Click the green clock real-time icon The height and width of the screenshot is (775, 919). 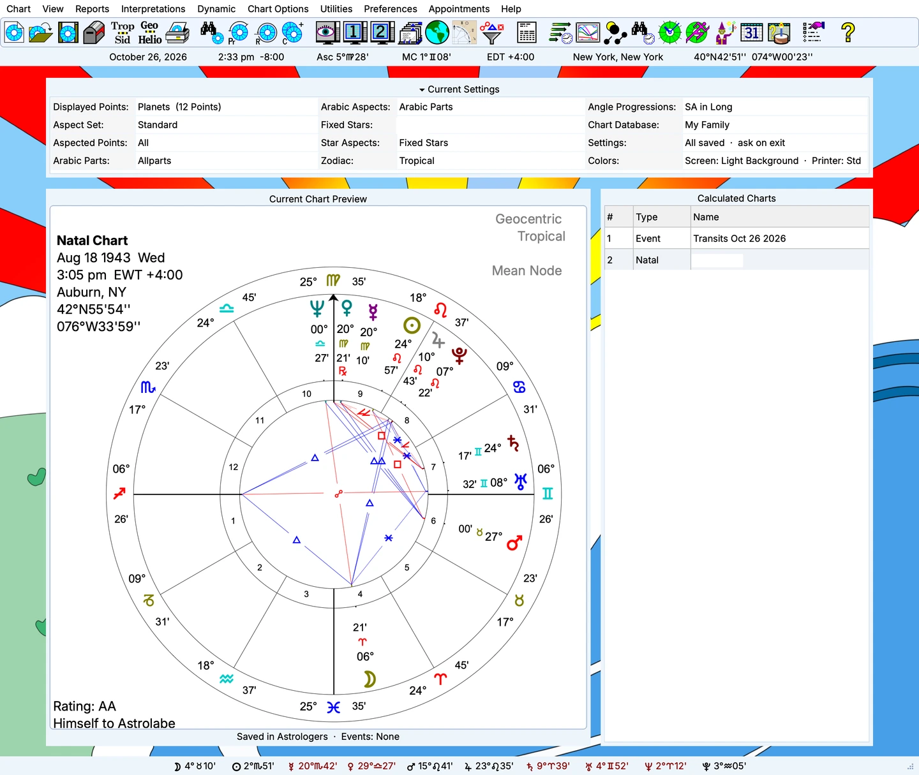[669, 33]
